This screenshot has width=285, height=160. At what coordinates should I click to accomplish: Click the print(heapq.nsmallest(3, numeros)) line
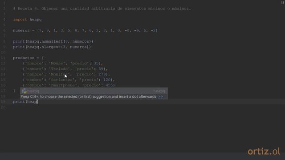(53, 41)
